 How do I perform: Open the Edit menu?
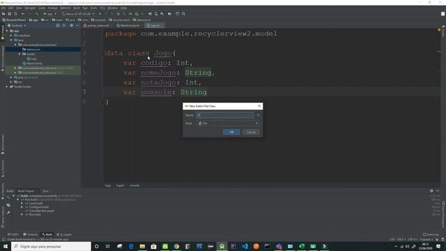[x=11, y=8]
